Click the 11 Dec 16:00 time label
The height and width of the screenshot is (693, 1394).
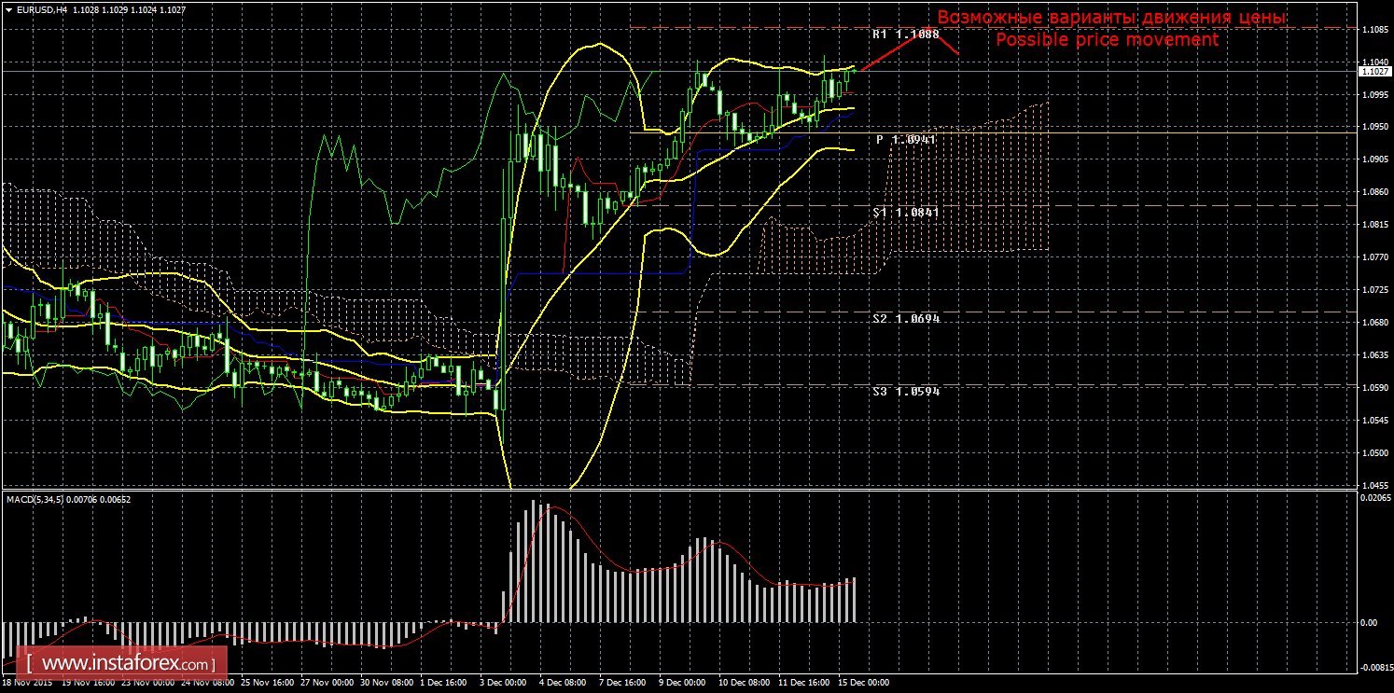(x=804, y=683)
